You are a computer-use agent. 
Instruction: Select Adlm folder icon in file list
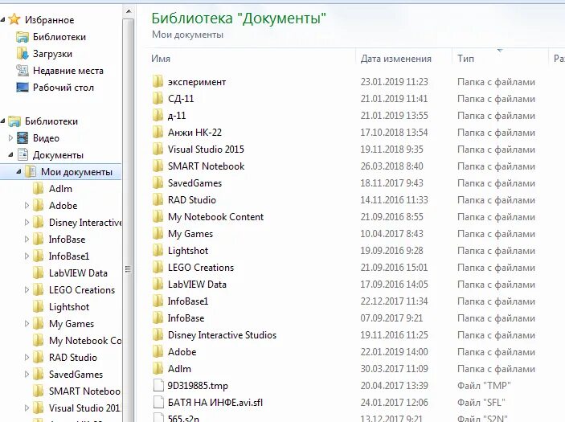158,369
